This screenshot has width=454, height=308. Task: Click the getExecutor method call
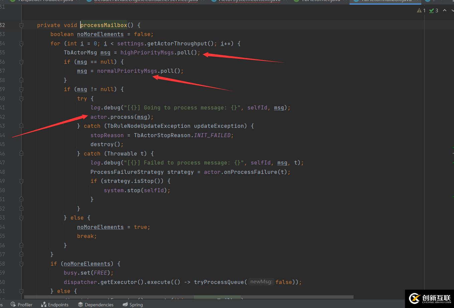click(x=119, y=282)
